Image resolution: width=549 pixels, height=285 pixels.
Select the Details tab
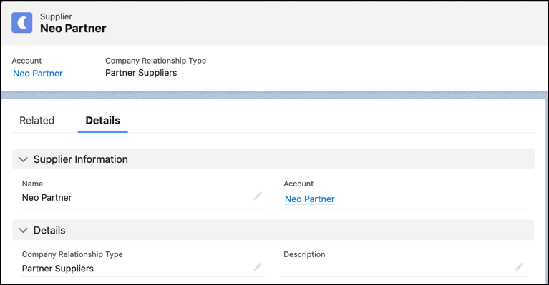tap(102, 121)
